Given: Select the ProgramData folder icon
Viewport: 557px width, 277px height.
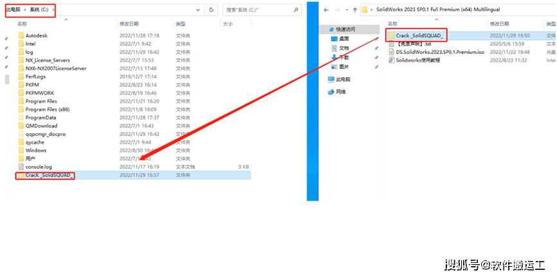Looking at the screenshot, I should click(x=21, y=117).
